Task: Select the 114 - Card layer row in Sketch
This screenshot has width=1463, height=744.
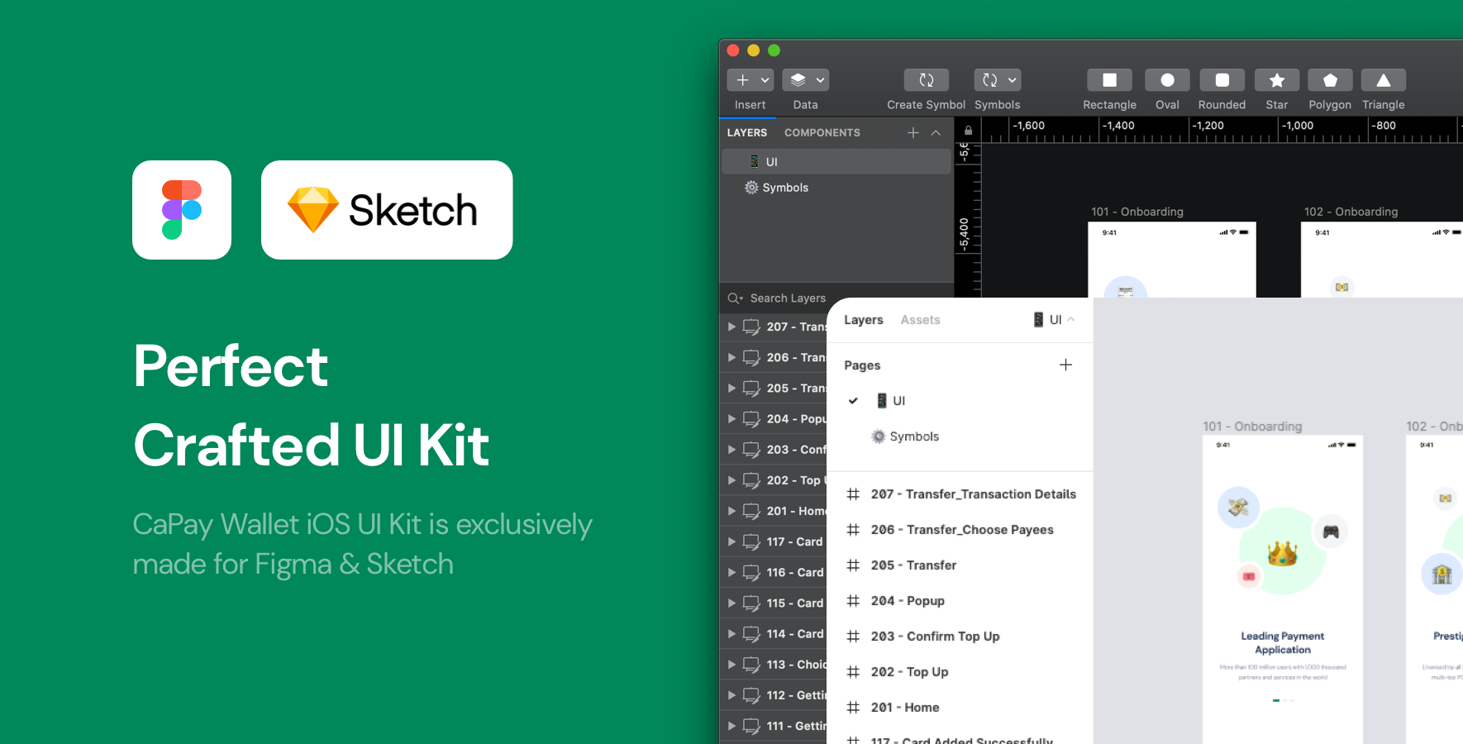Action: [774, 634]
